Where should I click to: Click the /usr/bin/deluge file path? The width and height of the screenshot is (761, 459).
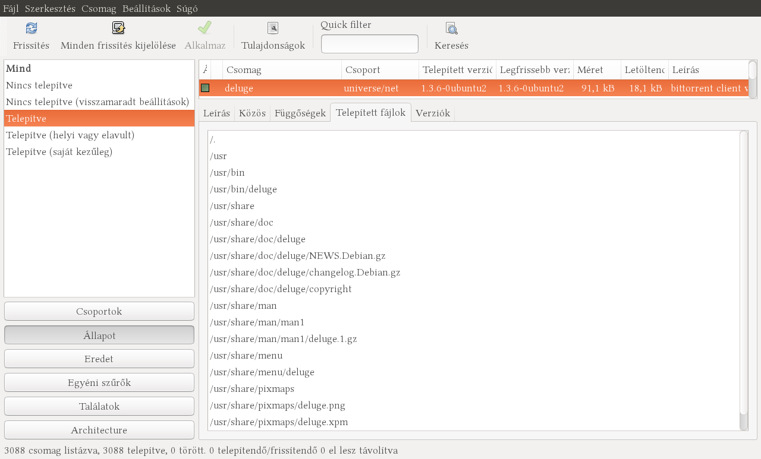pos(243,189)
